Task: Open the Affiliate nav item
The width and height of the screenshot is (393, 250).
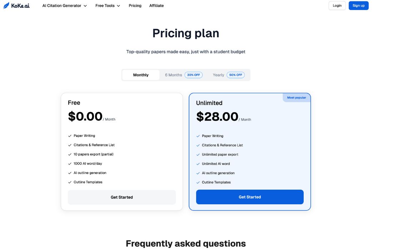Action: pyautogui.click(x=156, y=6)
